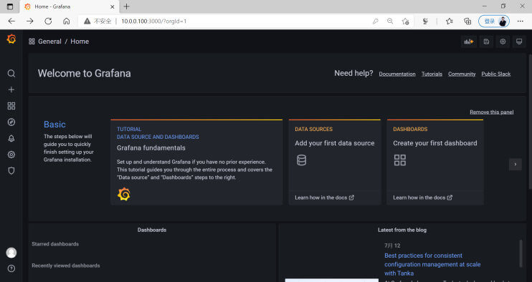
Task: Open the Dashboards grid icon in the sidebar
Action: [11, 106]
